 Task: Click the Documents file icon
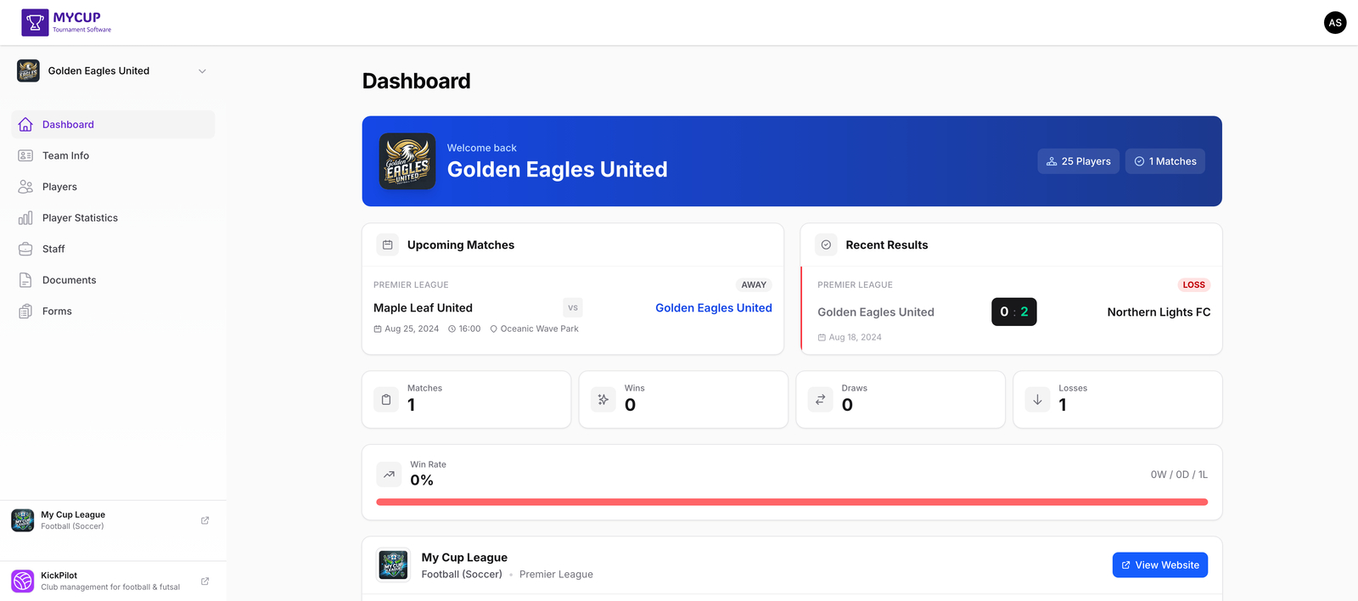click(25, 280)
